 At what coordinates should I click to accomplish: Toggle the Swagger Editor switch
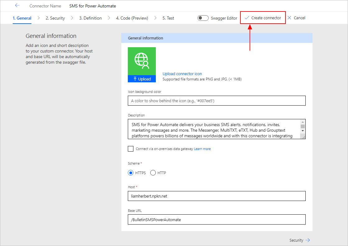pyautogui.click(x=203, y=18)
